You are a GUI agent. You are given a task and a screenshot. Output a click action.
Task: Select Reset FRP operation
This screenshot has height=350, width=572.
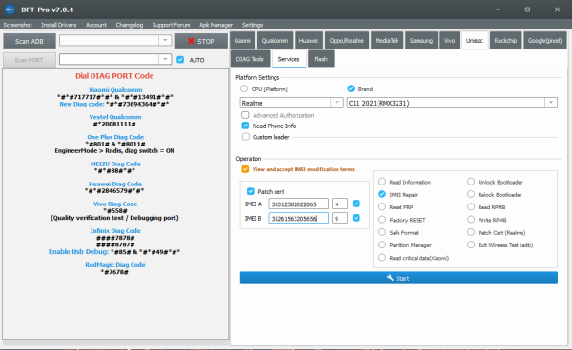382,206
